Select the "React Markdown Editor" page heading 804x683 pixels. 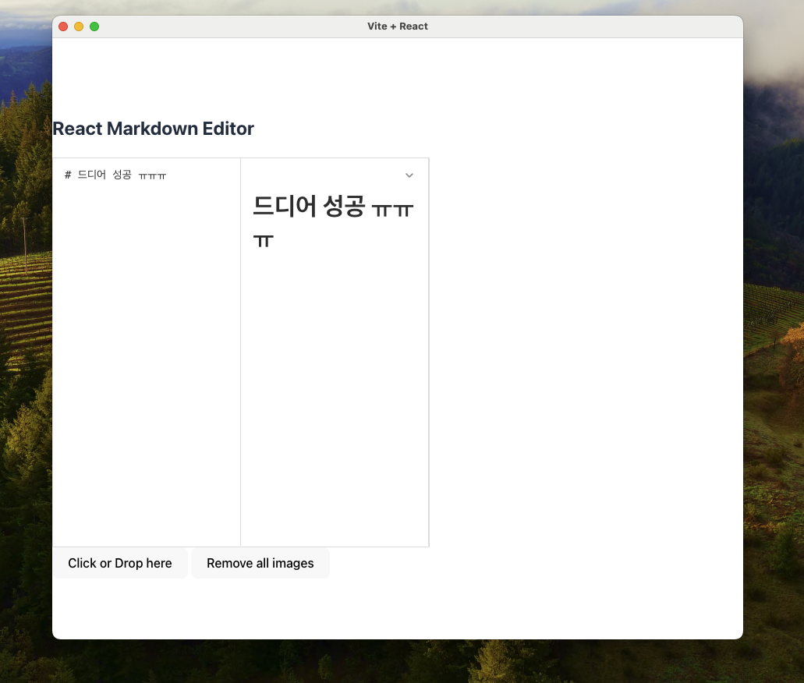154,129
